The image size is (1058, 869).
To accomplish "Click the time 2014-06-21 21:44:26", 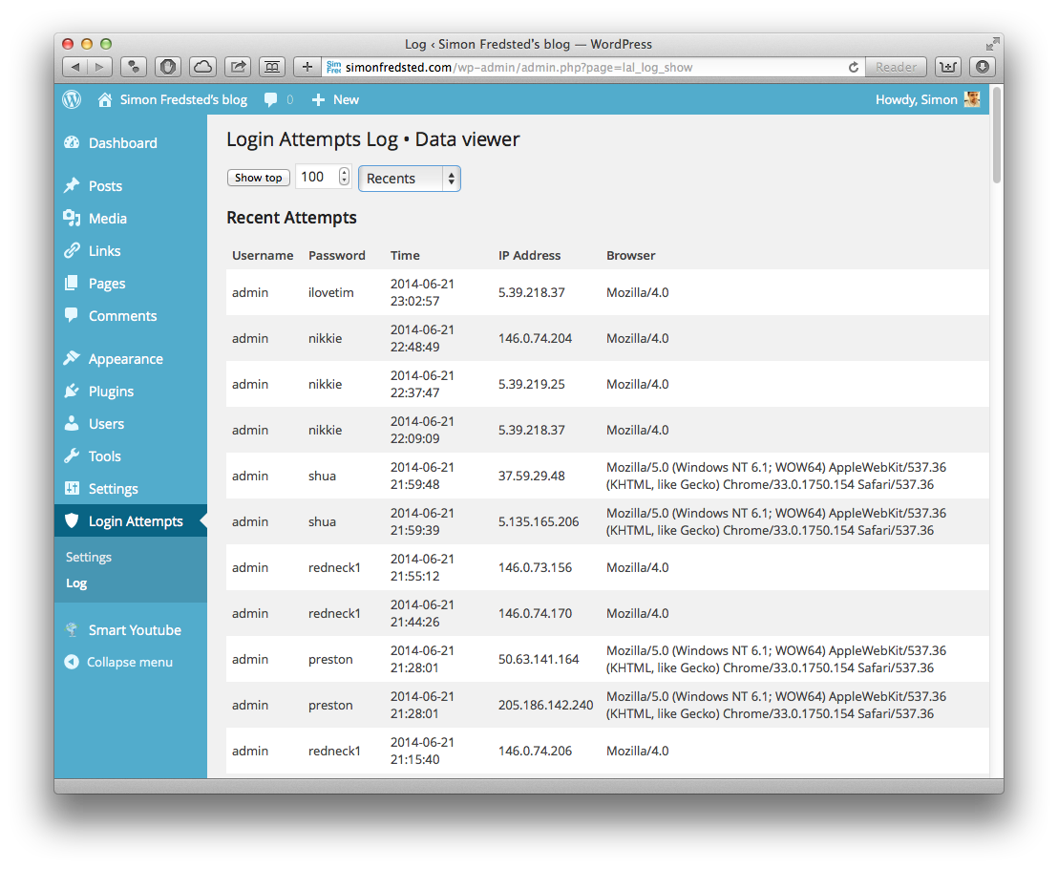I will point(422,614).
